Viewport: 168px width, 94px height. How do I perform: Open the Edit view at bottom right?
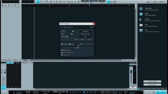154,92
